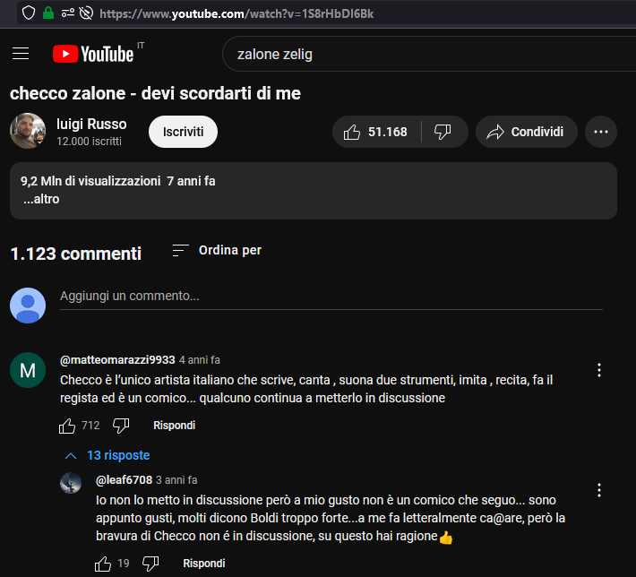
Task: Open @leaf6708 profile avatar
Action: (x=71, y=483)
